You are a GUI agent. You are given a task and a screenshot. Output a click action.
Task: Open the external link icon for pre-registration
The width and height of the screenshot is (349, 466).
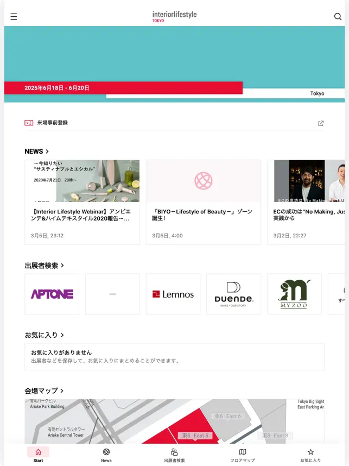coord(321,123)
